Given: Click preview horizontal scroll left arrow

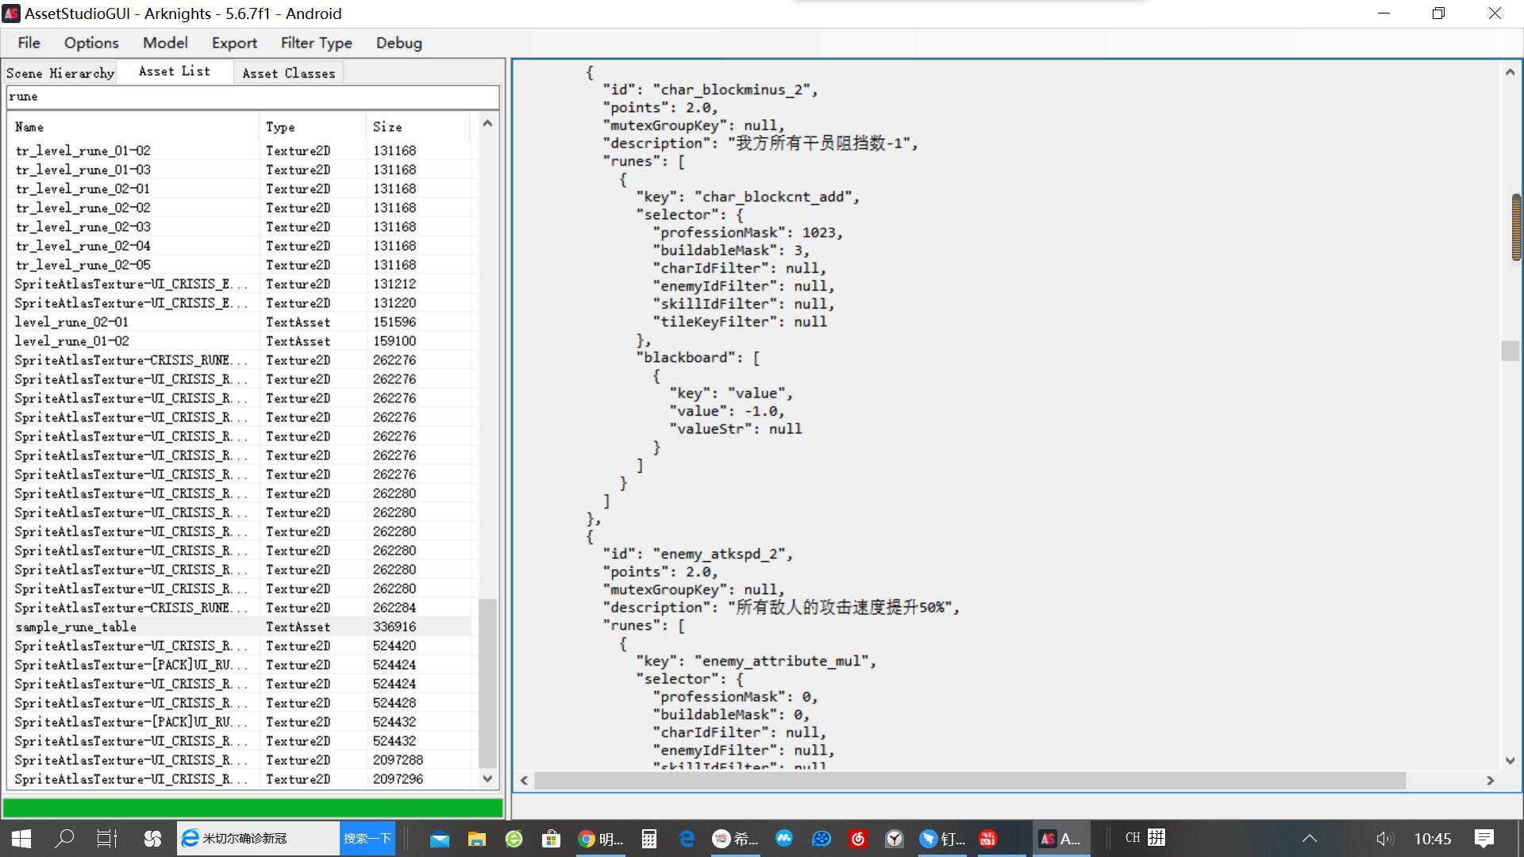Looking at the screenshot, I should click(524, 781).
